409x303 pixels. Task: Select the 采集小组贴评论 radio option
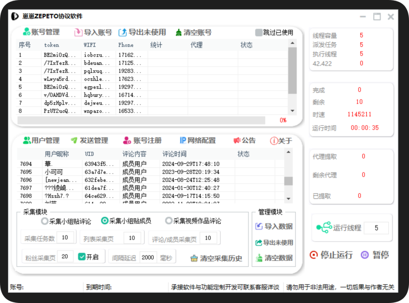(x=44, y=221)
